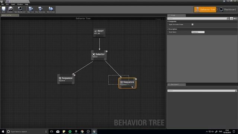
Task: Collapse the Description section
Action: click(168, 29)
